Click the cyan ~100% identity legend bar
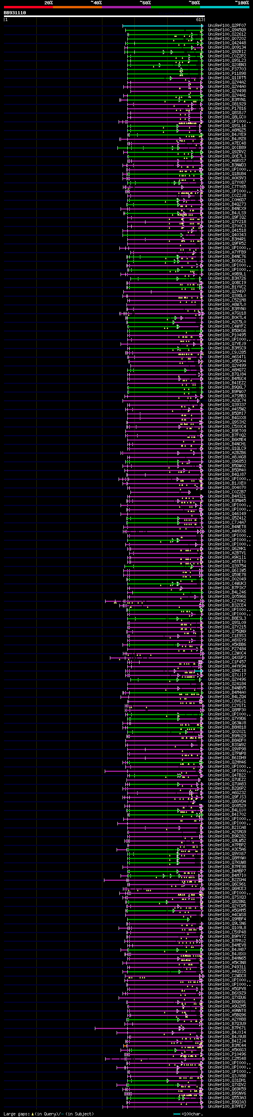 (225, 8)
